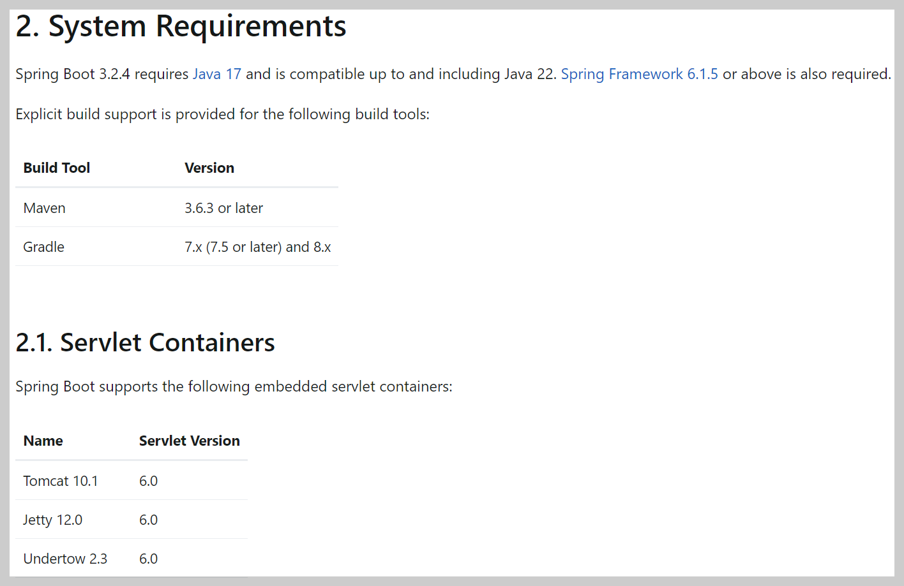Select the Name column header

point(43,441)
